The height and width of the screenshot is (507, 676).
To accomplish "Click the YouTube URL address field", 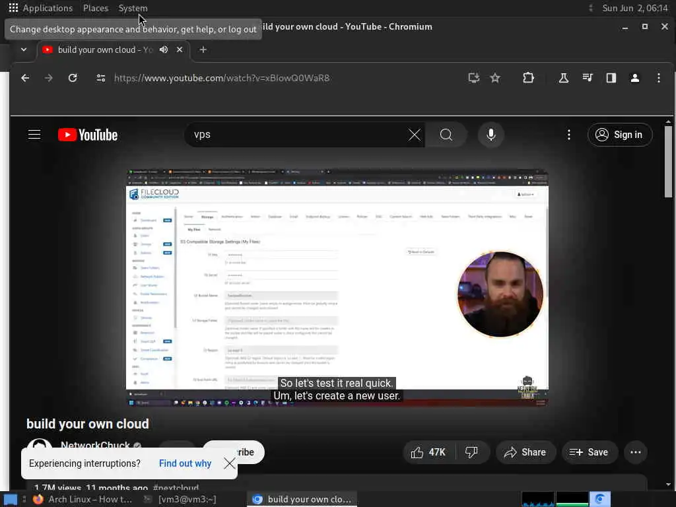I will [x=222, y=78].
